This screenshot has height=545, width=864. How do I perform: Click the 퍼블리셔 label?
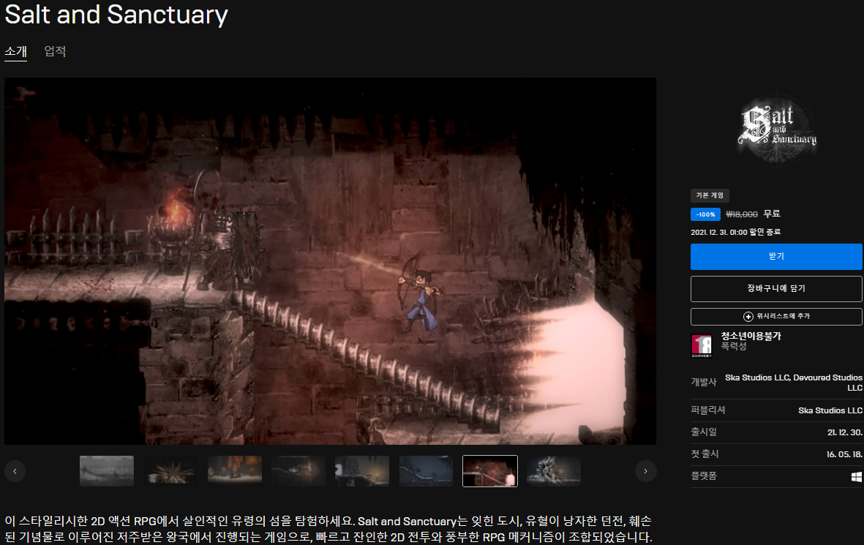coord(708,410)
